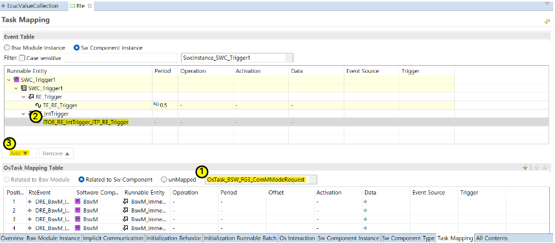Viewport: 555px width, 243px height.
Task: Click the move up arrow in OsTask Mapping Table
Action: [537, 168]
